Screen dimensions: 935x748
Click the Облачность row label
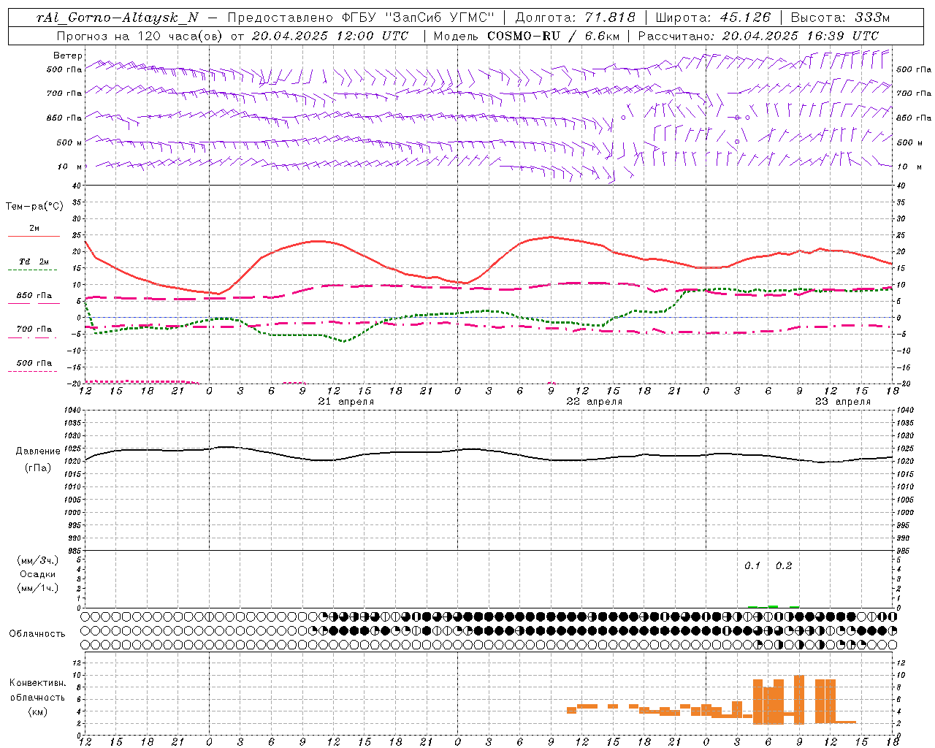point(37,634)
